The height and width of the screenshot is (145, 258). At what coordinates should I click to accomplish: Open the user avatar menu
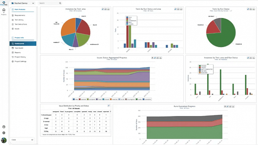point(4,140)
